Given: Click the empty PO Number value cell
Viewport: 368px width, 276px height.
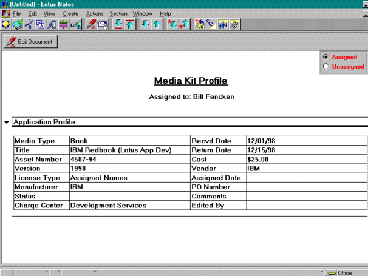Looking at the screenshot, I should tap(307, 187).
